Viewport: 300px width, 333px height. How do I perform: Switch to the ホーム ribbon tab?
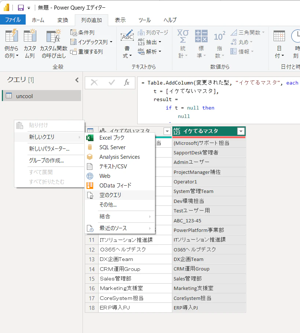click(38, 20)
